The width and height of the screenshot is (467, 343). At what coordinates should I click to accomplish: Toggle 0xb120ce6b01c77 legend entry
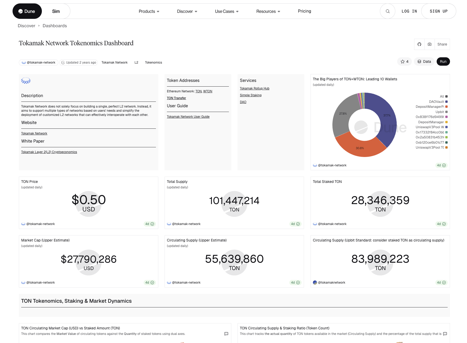(432, 143)
